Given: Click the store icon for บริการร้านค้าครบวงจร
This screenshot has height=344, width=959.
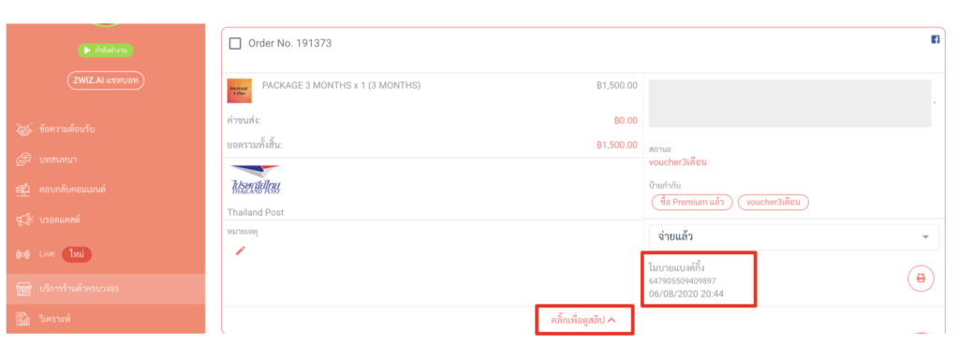Looking at the screenshot, I should coord(23,289).
